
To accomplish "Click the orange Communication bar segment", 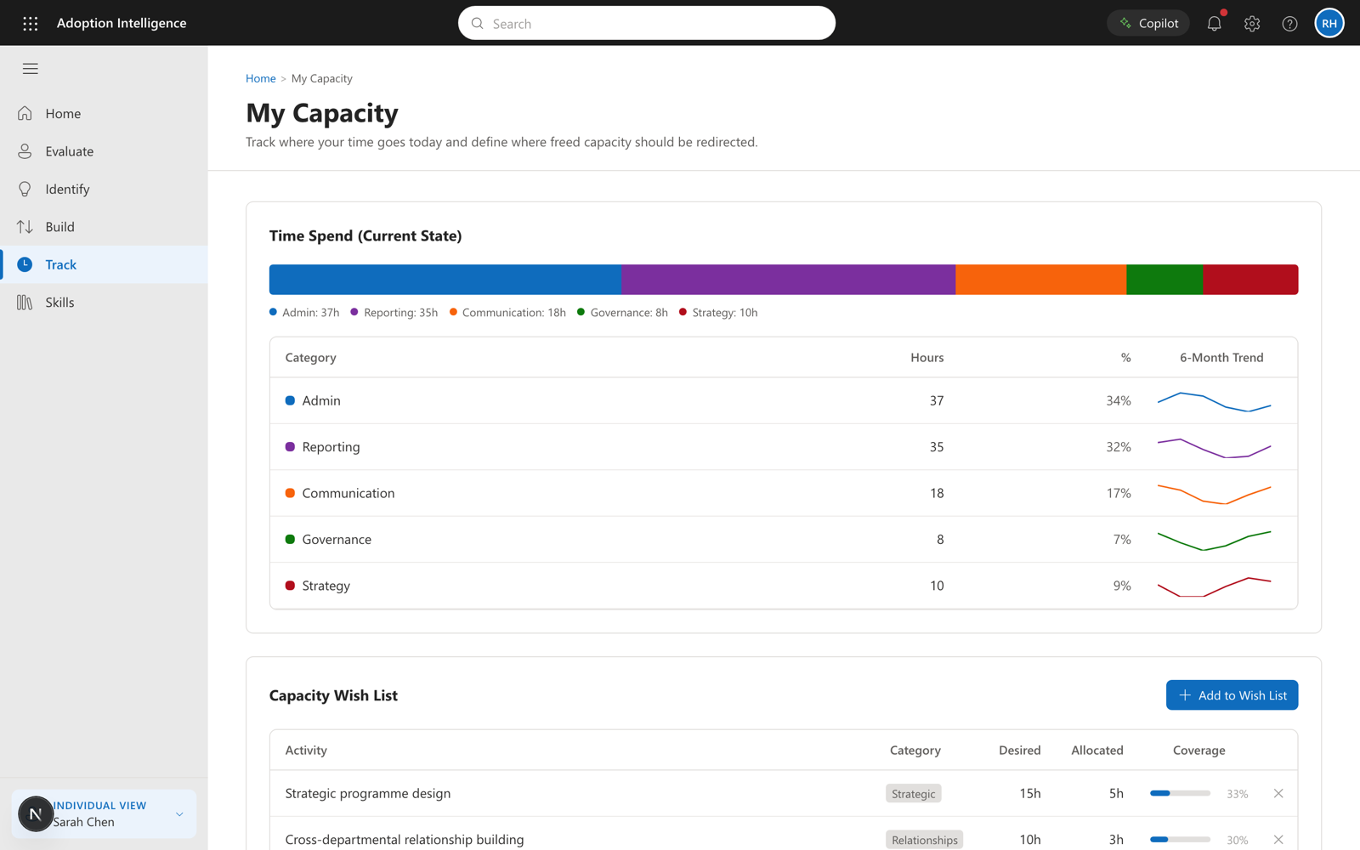I will pos(1041,280).
